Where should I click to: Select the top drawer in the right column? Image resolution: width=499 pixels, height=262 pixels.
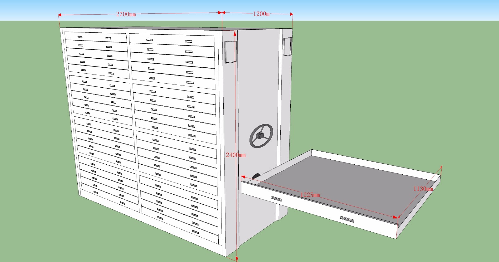coord(172,41)
